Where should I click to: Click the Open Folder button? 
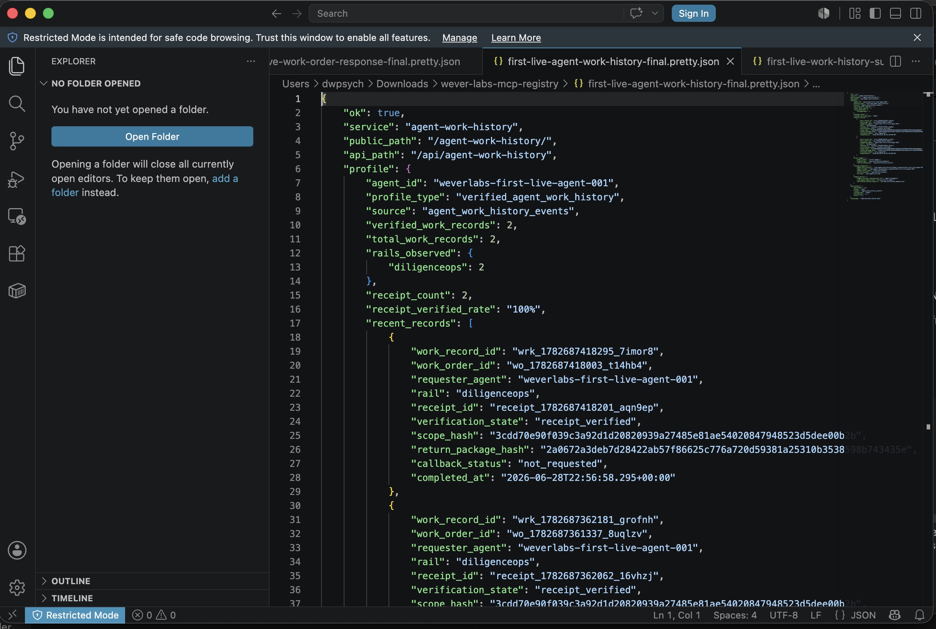click(152, 136)
